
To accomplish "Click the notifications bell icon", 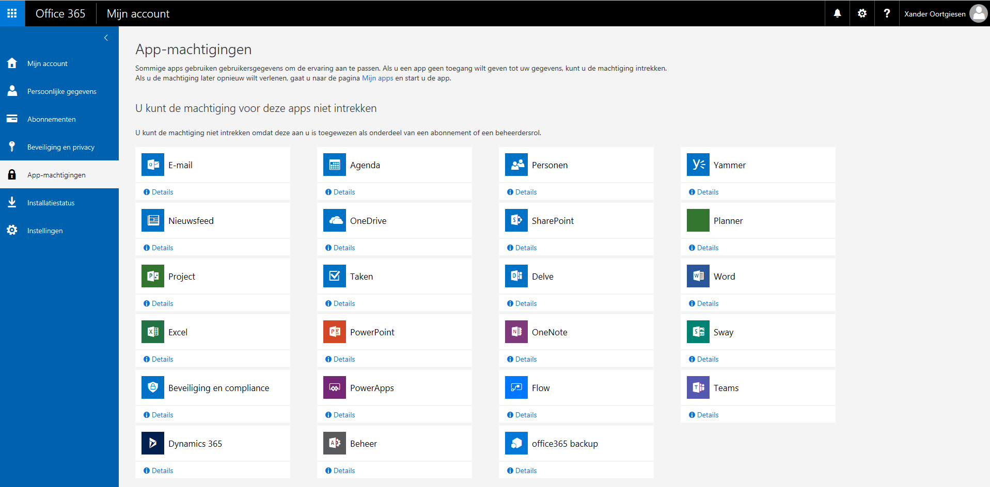I will 837,13.
